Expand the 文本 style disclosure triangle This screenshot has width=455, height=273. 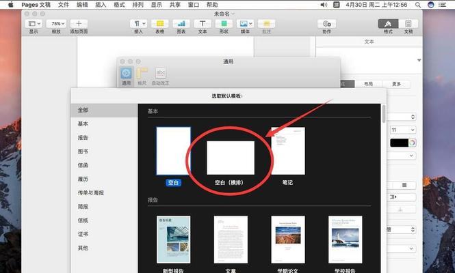pos(419,60)
